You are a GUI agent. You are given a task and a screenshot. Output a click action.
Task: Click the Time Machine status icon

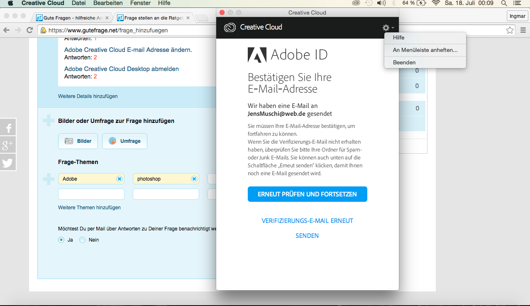[369, 3]
